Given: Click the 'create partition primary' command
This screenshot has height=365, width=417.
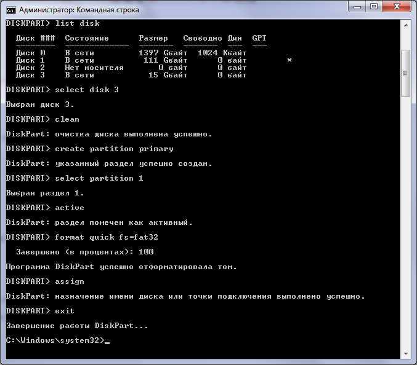Looking at the screenshot, I should click(114, 149).
